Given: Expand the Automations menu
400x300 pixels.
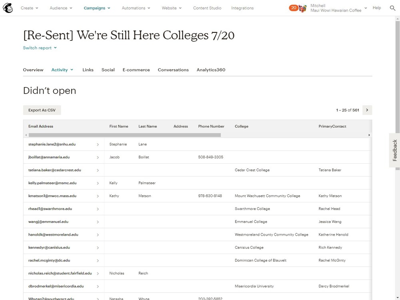Looking at the screenshot, I should point(136,8).
